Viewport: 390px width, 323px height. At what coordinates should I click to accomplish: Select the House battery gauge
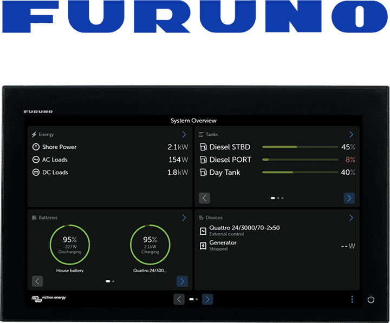[70, 245]
